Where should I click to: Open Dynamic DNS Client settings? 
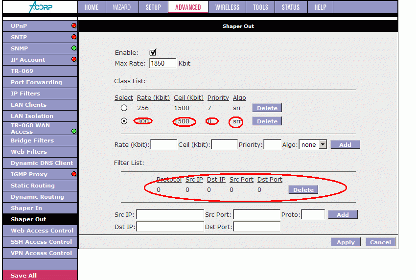coord(40,163)
